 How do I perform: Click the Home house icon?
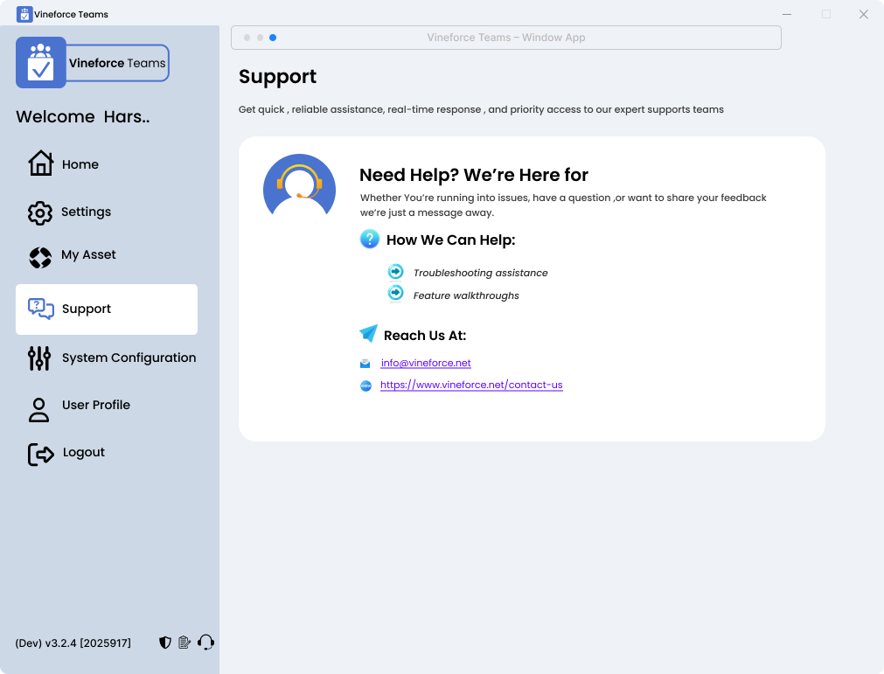40,163
